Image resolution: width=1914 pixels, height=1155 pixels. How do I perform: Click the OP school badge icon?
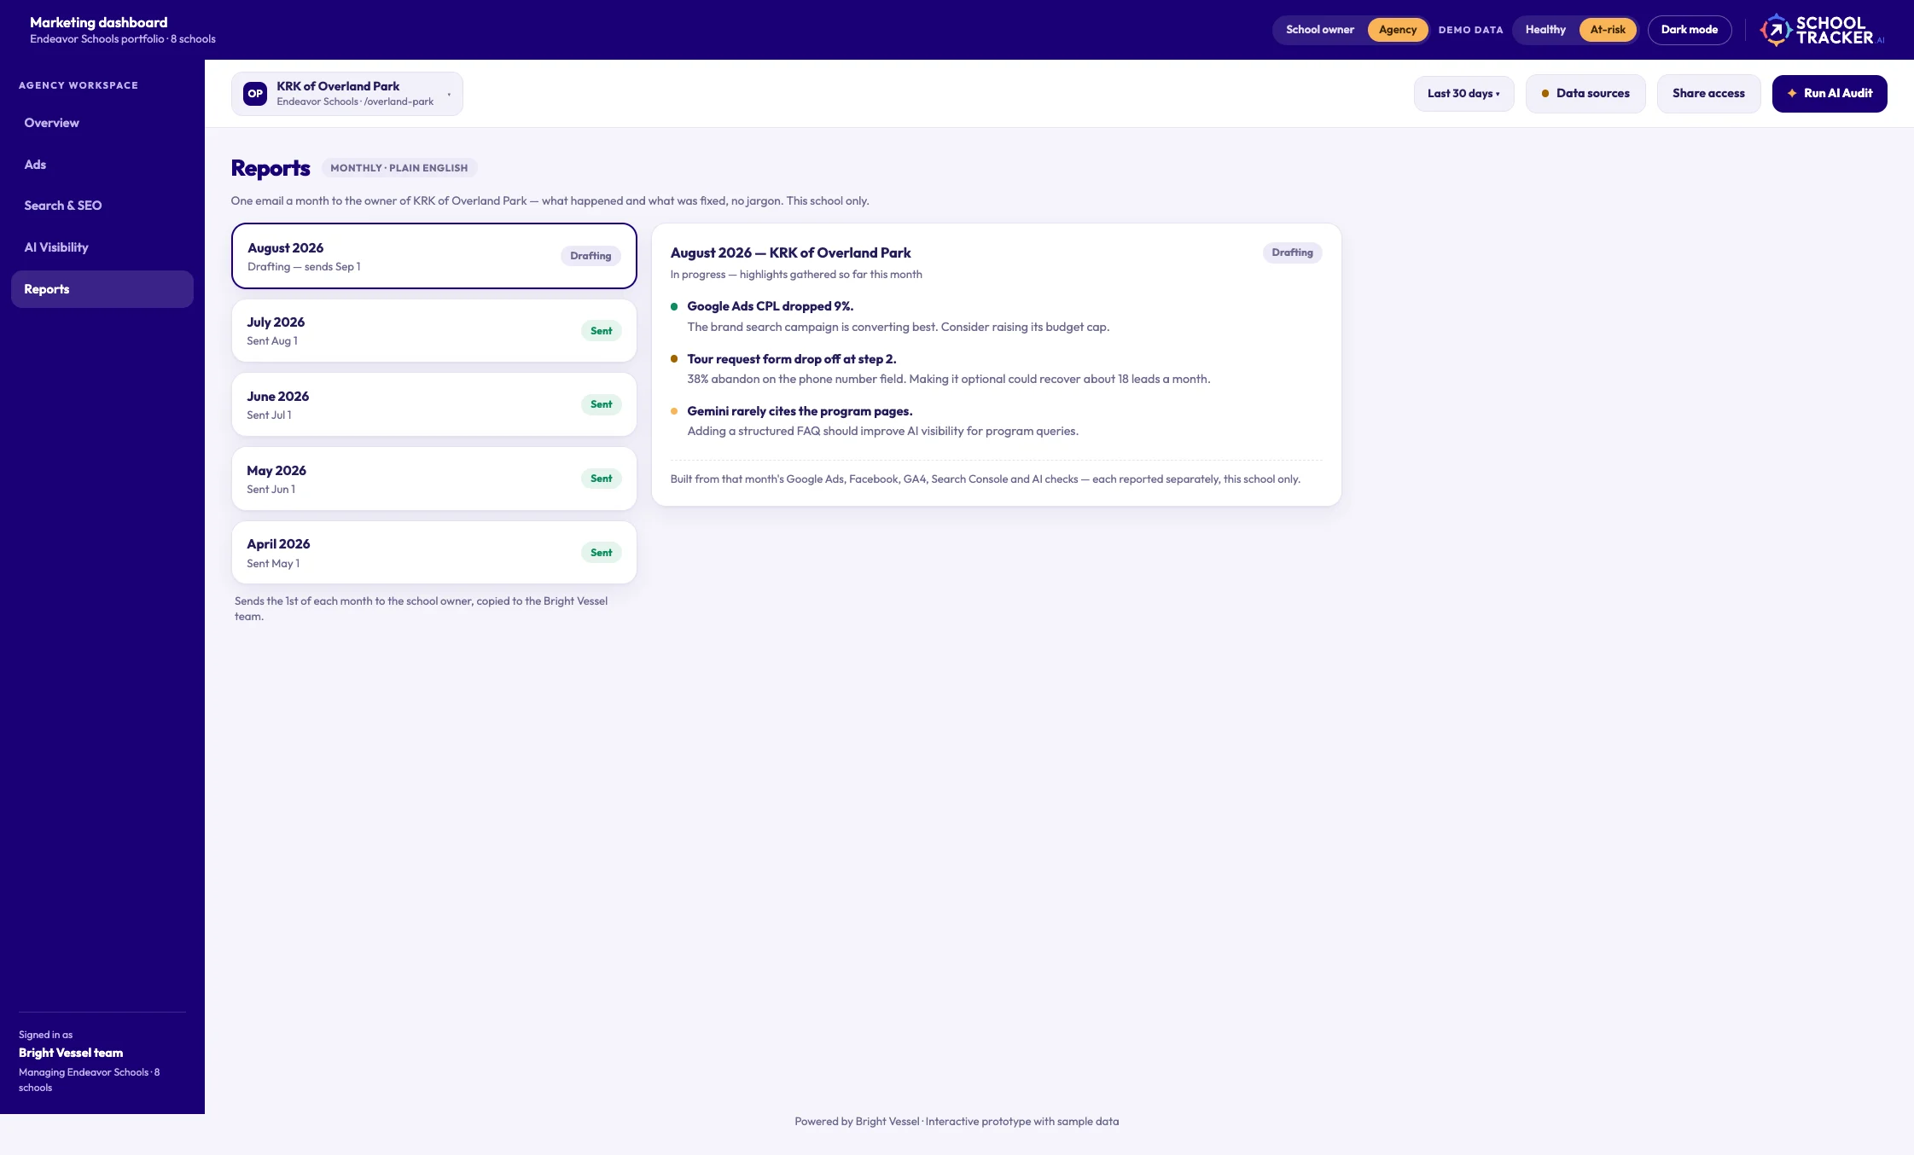(255, 94)
